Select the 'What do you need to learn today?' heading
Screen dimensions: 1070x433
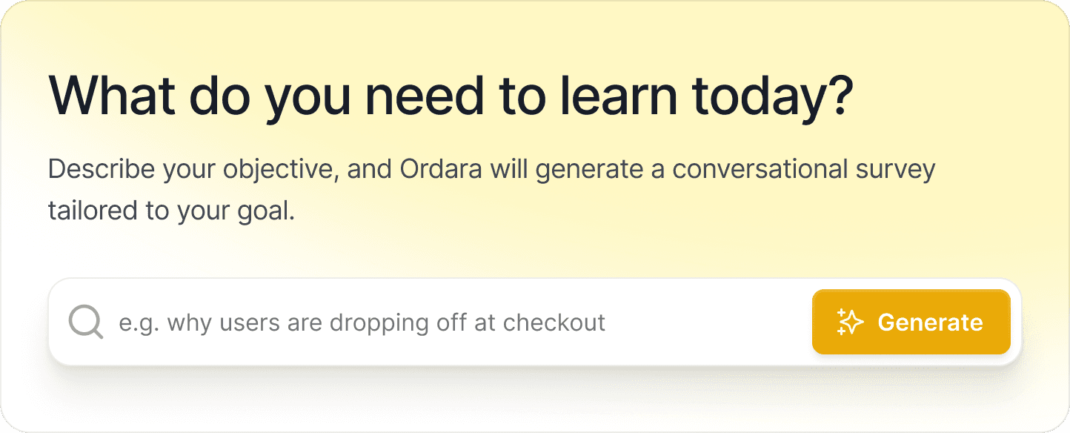[x=451, y=96]
